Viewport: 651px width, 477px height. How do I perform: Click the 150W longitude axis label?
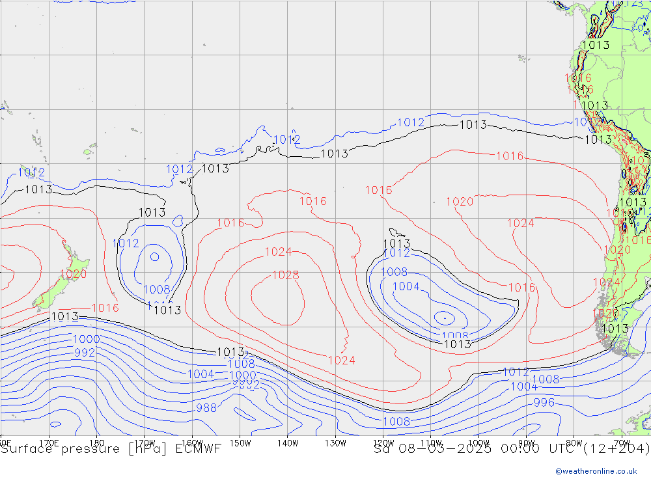[x=240, y=443]
